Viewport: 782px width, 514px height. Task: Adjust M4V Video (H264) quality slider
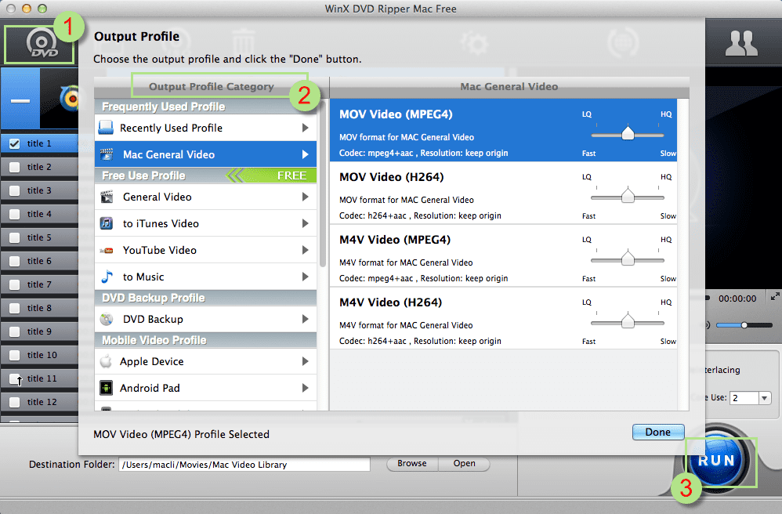pos(628,321)
